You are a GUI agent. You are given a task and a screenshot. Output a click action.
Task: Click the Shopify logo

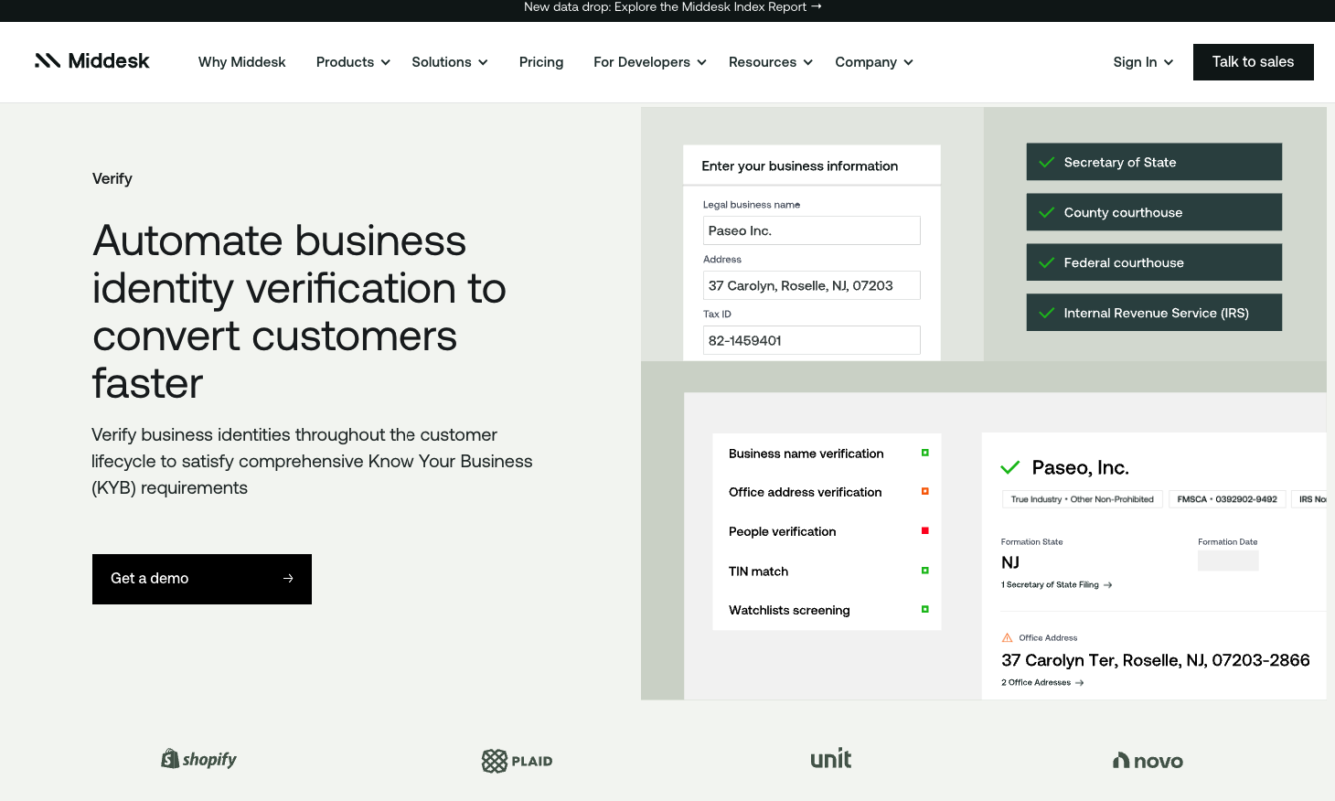(x=199, y=759)
